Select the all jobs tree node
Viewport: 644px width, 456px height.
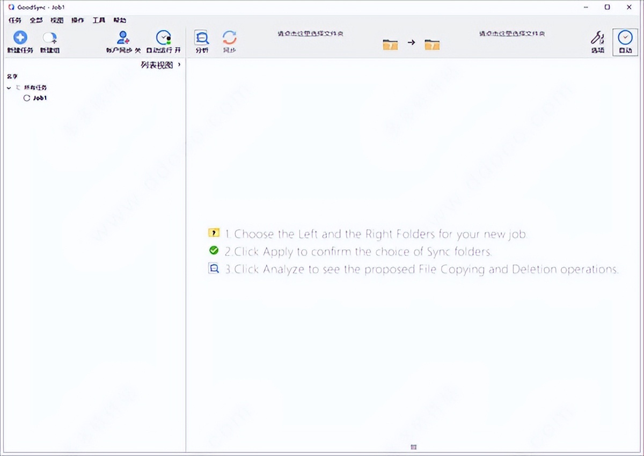pos(35,87)
